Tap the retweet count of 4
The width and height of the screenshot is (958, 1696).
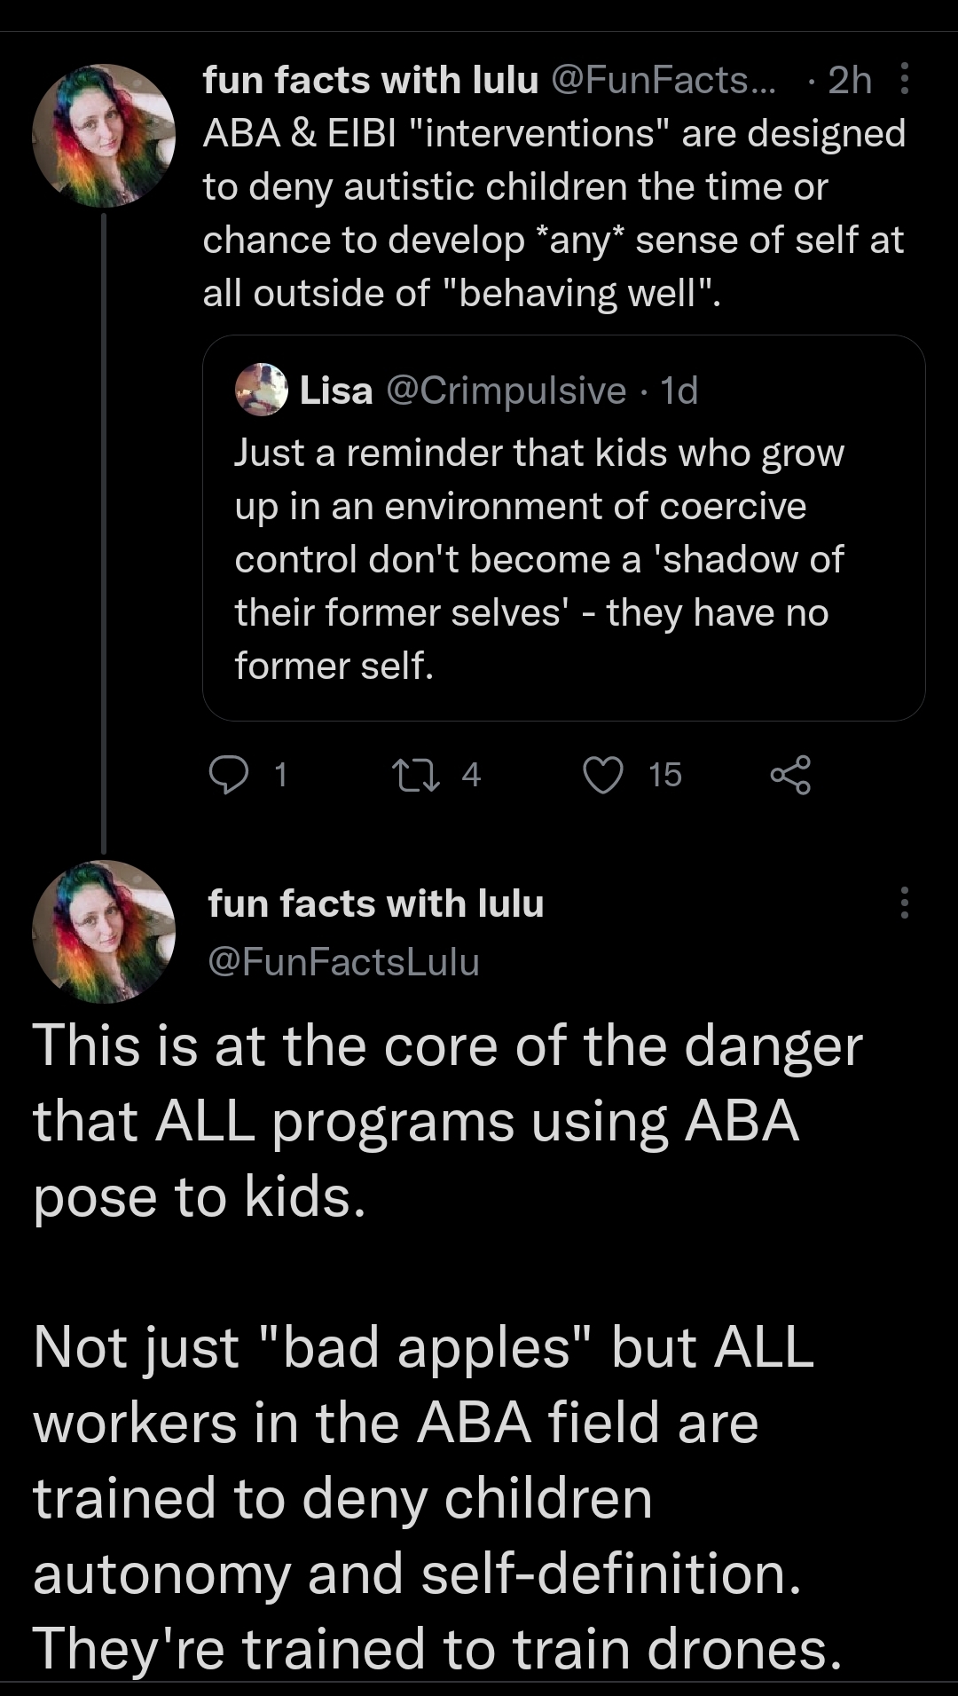[471, 775]
